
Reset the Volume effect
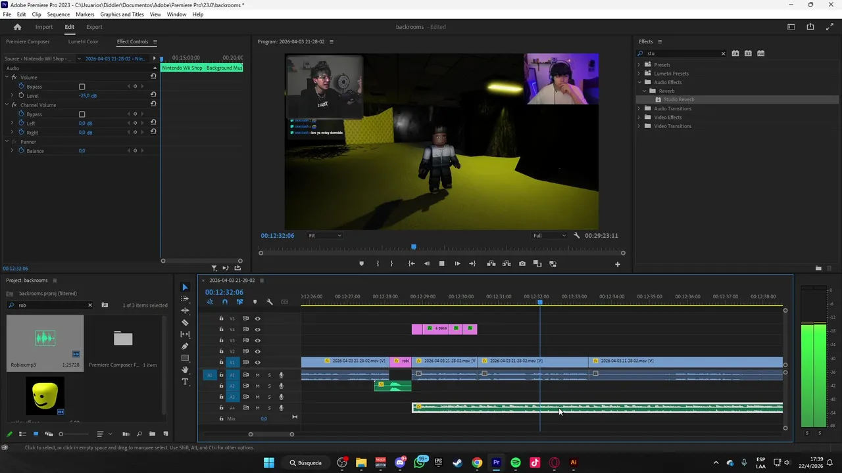(x=153, y=76)
